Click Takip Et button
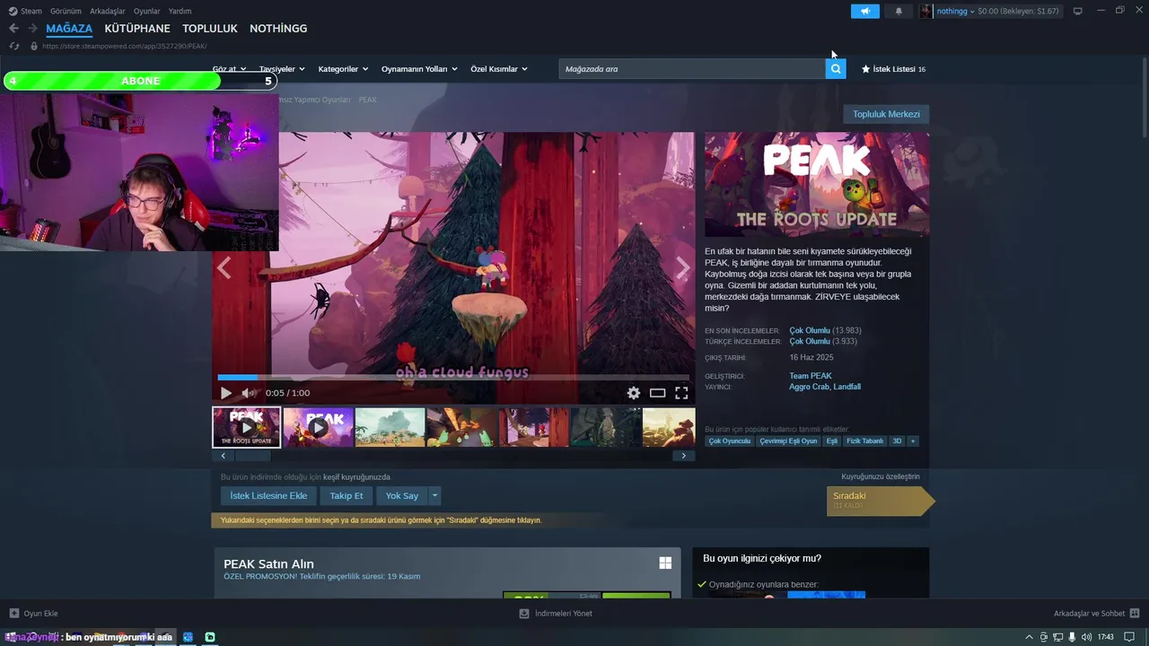Screen dimensions: 1149x646 click(346, 495)
